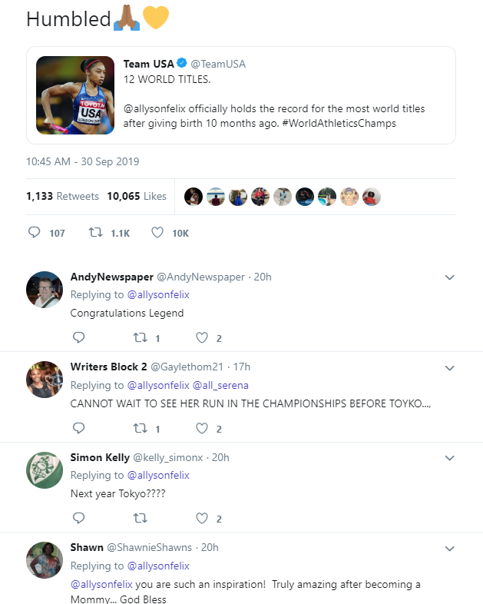Retweet AndyNewspaper's Congratulations Legend reply
This screenshot has width=483, height=604.
click(141, 337)
